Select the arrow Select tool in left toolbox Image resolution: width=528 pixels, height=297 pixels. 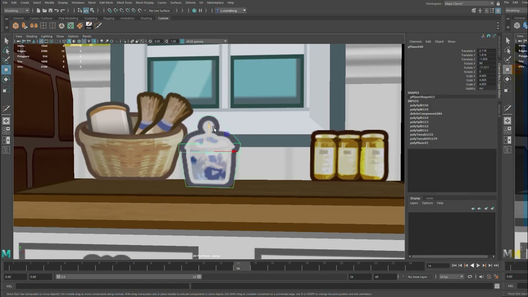coord(6,41)
